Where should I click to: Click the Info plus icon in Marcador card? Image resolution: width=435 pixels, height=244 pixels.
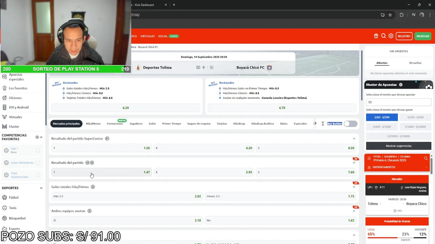(x=395, y=211)
